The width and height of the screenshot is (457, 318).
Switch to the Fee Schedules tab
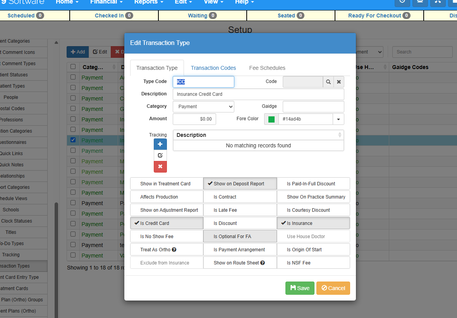click(x=267, y=68)
